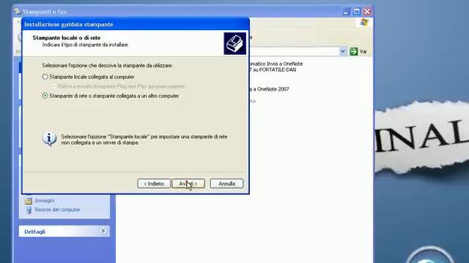Select 'Invia a OneNote 2007' printer text

(x=269, y=89)
